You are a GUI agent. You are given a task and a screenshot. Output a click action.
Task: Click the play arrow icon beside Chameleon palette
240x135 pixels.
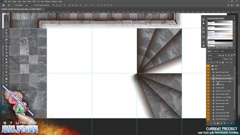coord(203,23)
